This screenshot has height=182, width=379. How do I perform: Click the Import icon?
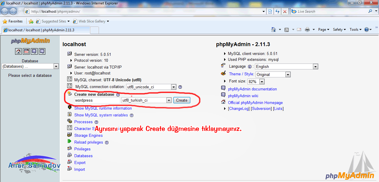pyautogui.click(x=70, y=169)
